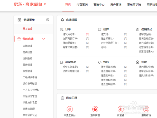This screenshot has height=118, width=157.
Task: Open the 内容营销 tab
Action: pos(82,4)
